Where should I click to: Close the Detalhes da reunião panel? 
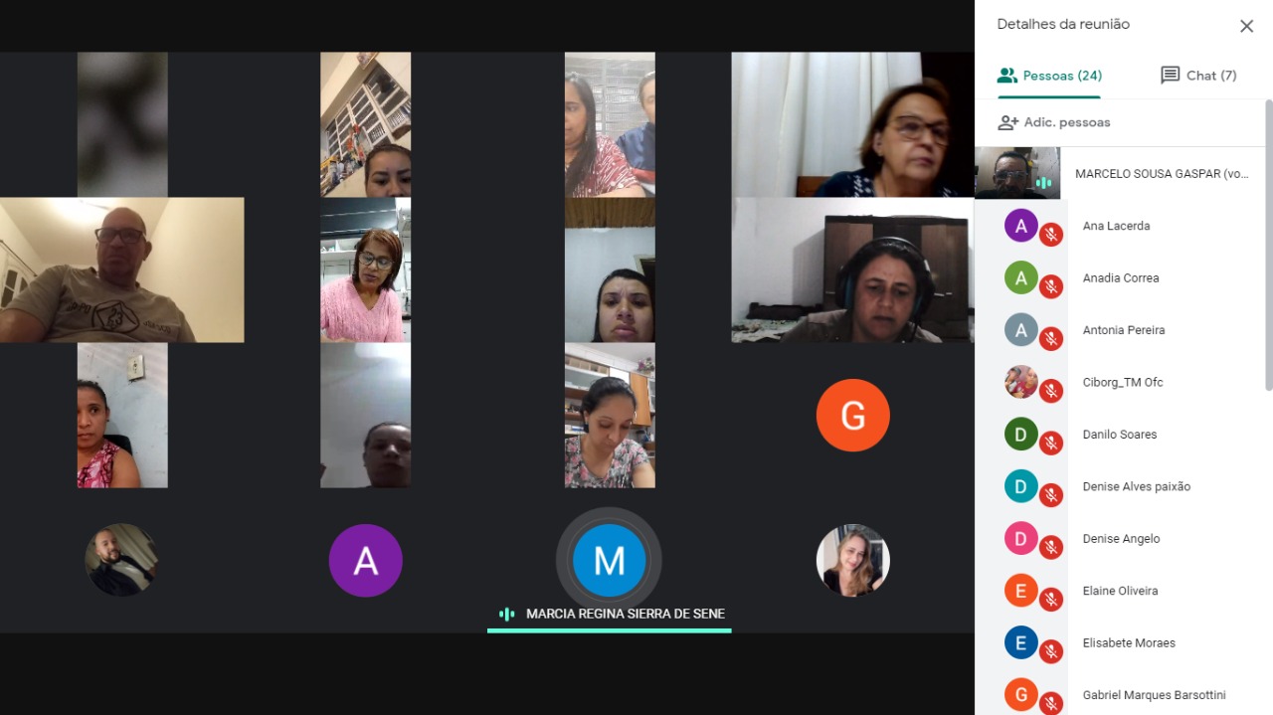click(1246, 27)
